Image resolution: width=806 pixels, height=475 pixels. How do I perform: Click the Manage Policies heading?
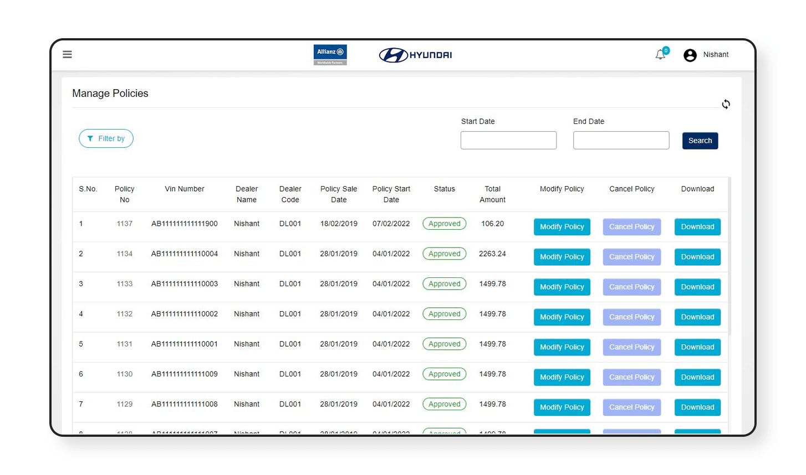(x=110, y=93)
